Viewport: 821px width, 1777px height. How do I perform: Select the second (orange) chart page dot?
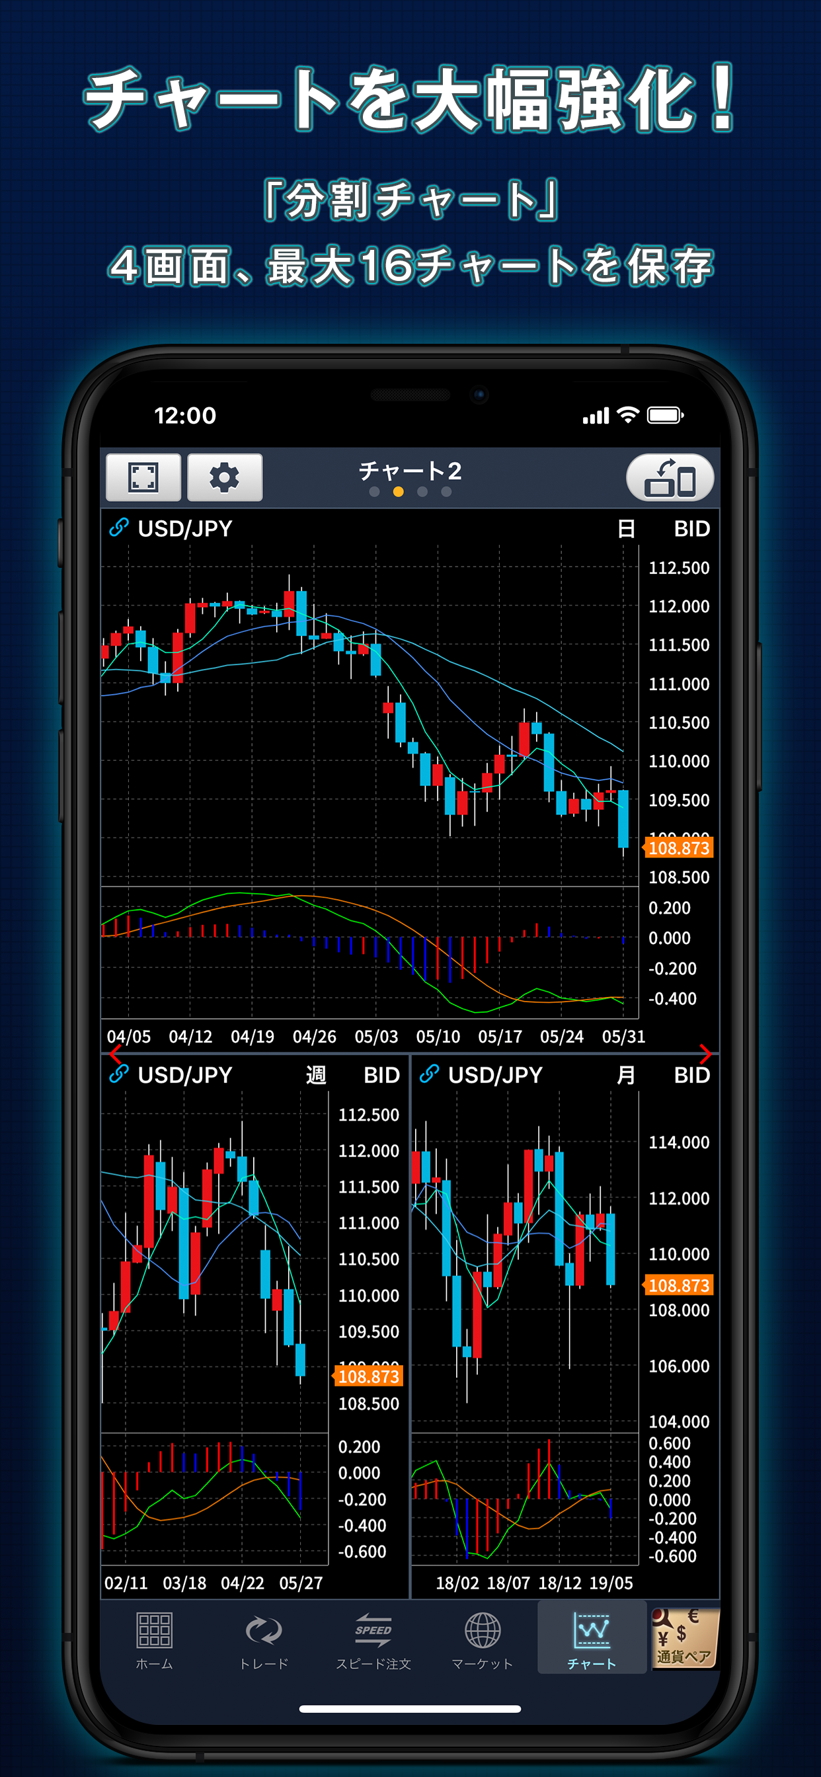click(398, 492)
